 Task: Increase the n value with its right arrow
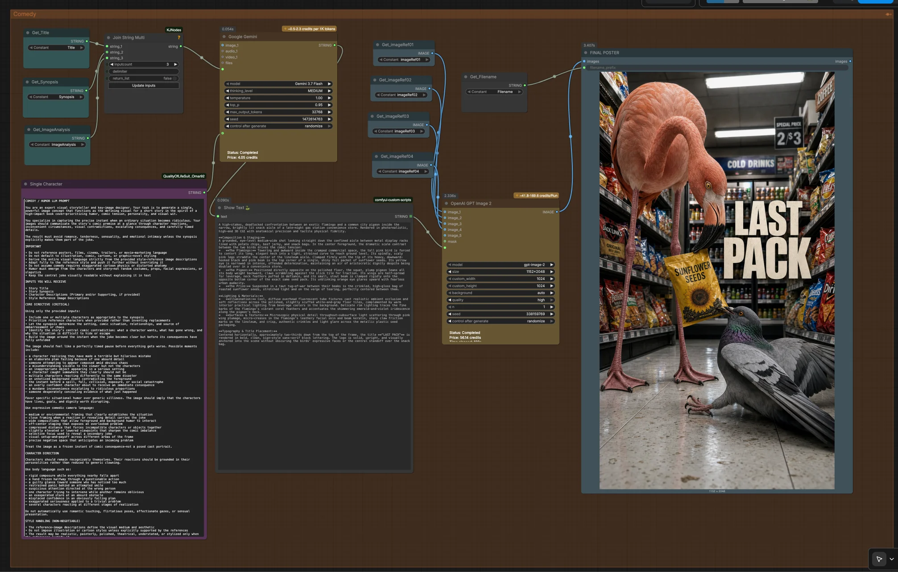pyautogui.click(x=551, y=307)
